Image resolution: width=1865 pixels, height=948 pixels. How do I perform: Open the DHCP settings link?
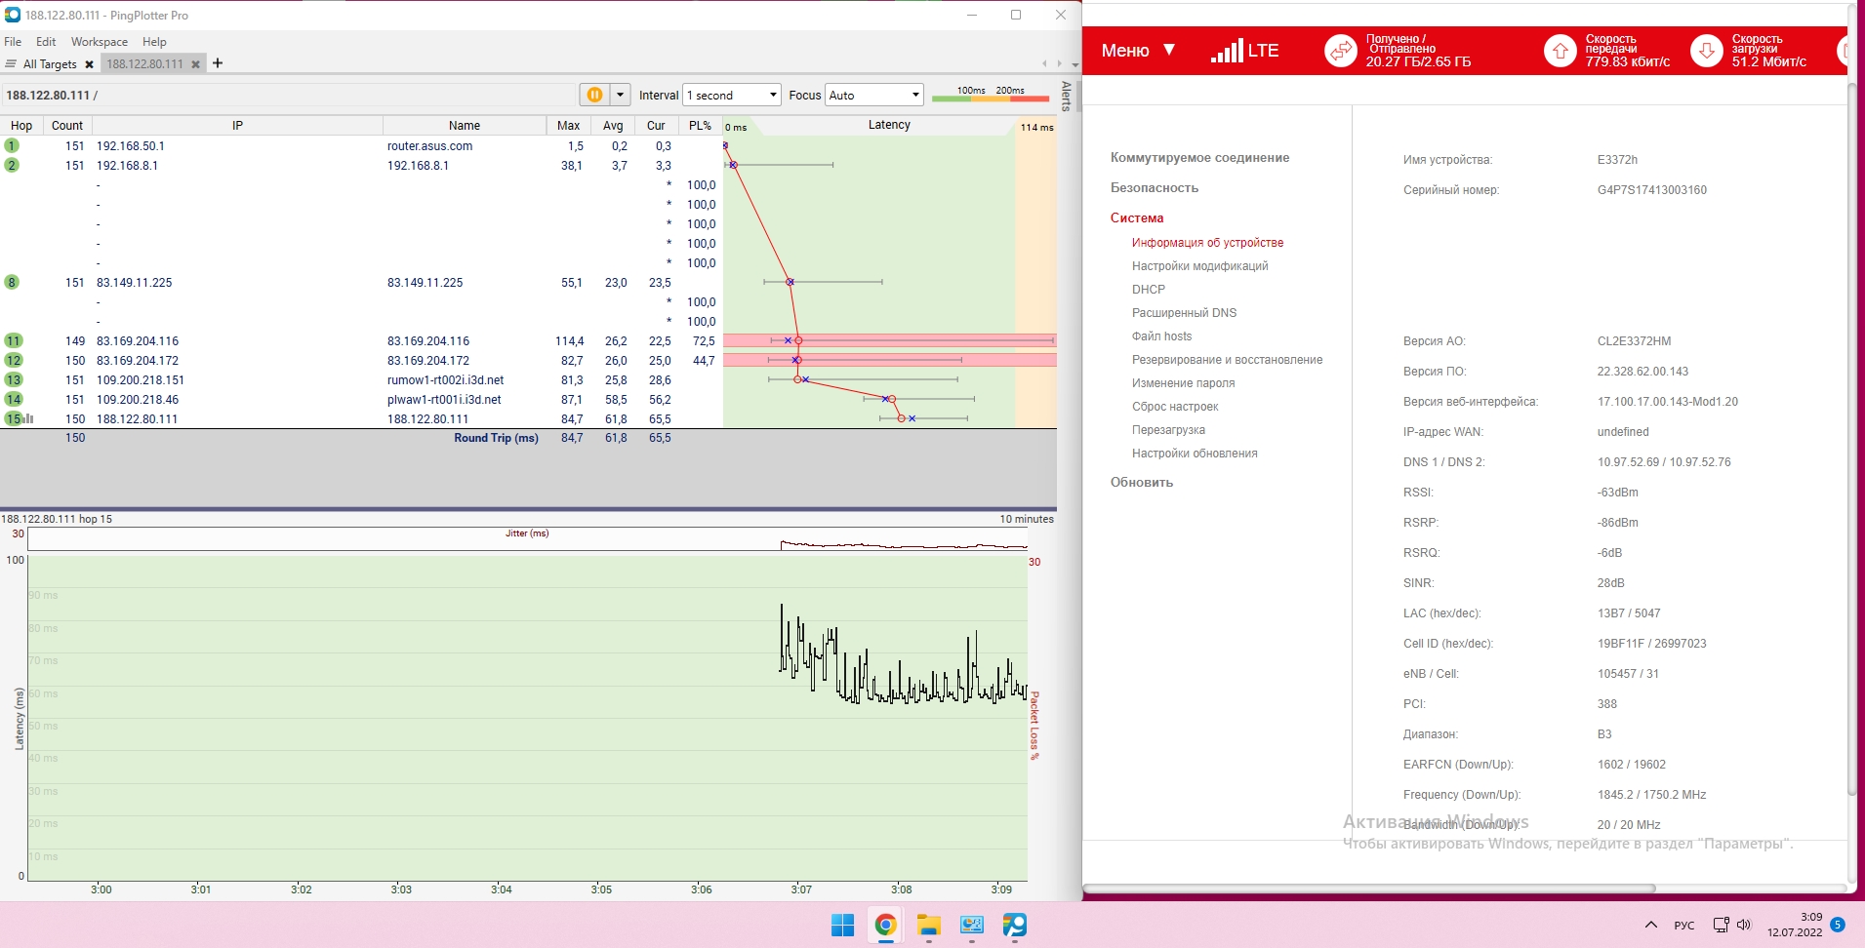[x=1148, y=290]
